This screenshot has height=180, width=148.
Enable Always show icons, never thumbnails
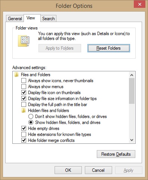click(x=24, y=81)
